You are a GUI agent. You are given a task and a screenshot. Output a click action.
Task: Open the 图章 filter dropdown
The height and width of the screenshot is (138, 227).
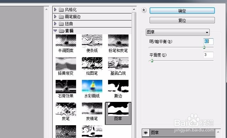click(178, 32)
